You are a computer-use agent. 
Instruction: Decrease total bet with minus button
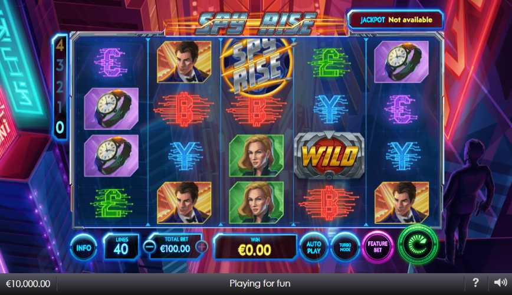pos(150,247)
